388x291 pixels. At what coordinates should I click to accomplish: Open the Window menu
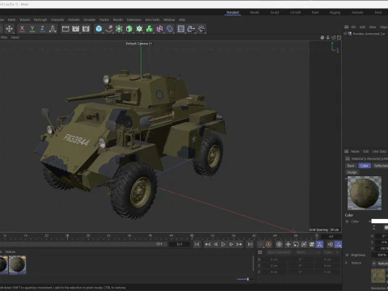(x=169, y=19)
